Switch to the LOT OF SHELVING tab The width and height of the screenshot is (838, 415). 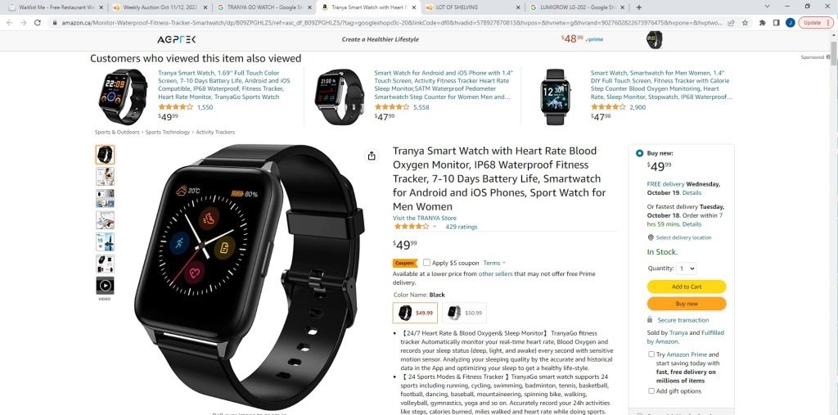[x=472, y=7]
